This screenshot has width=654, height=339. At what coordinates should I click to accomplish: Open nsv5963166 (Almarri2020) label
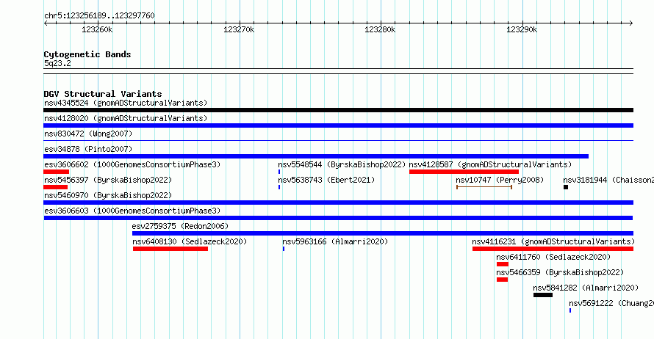click(x=335, y=241)
